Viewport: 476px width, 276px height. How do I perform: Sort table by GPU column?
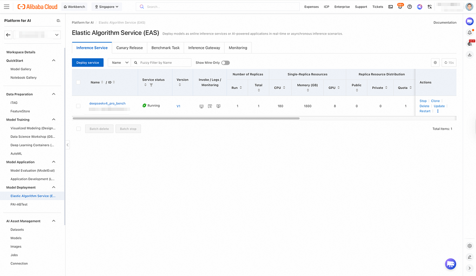tap(338, 88)
